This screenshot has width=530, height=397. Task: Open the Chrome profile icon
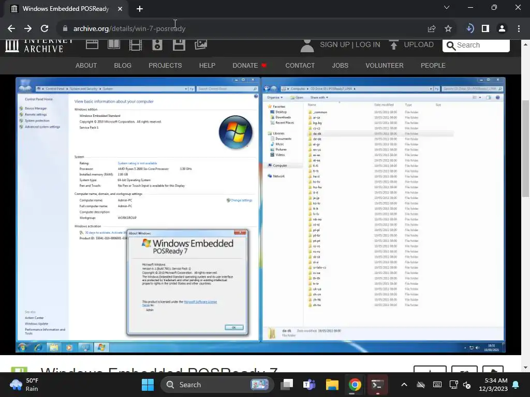(502, 29)
